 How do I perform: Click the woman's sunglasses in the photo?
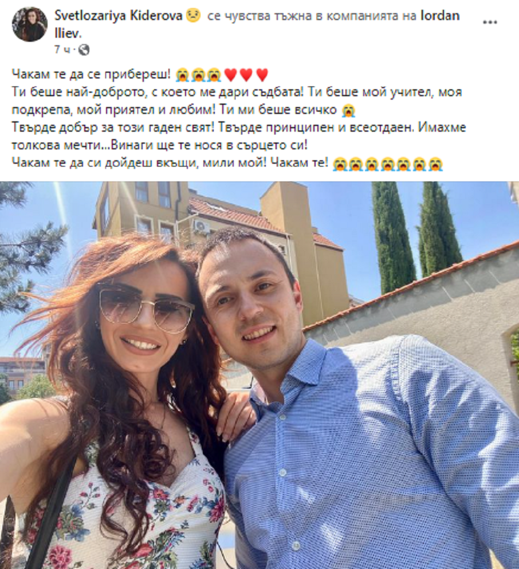coord(146,307)
